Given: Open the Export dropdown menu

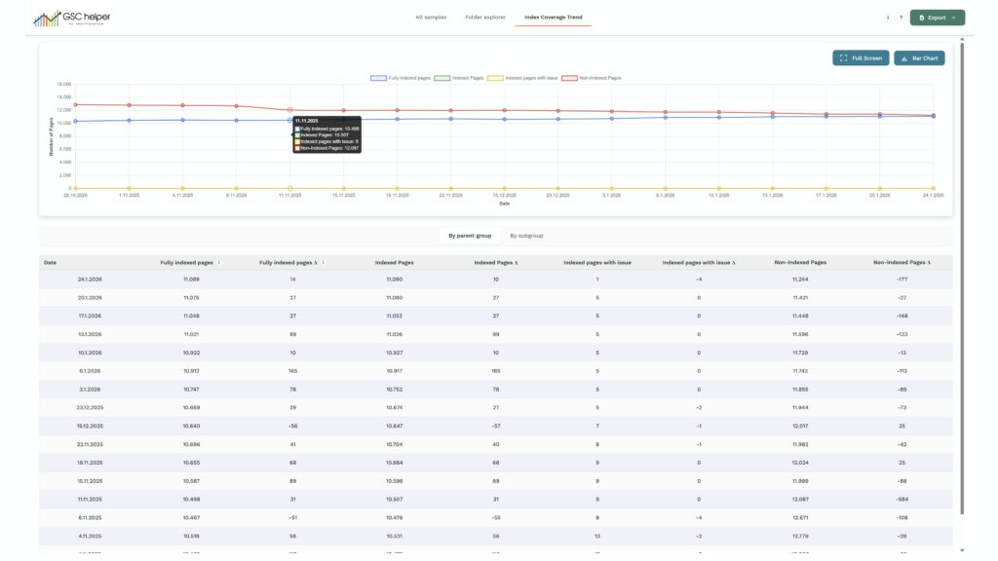Looking at the screenshot, I should pos(937,18).
